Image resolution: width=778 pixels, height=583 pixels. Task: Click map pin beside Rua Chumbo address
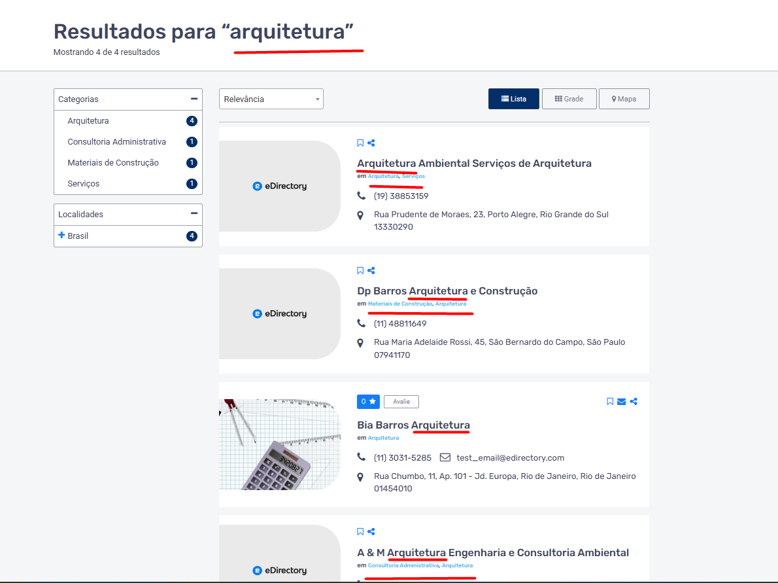pos(361,477)
